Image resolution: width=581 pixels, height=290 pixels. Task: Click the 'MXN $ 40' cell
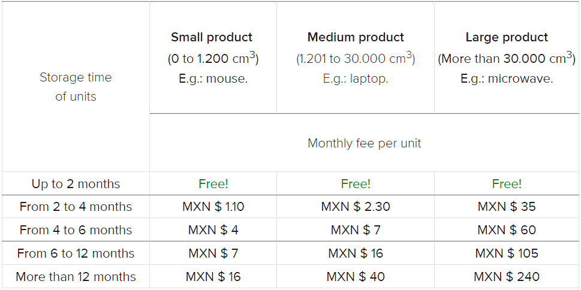pyautogui.click(x=356, y=277)
